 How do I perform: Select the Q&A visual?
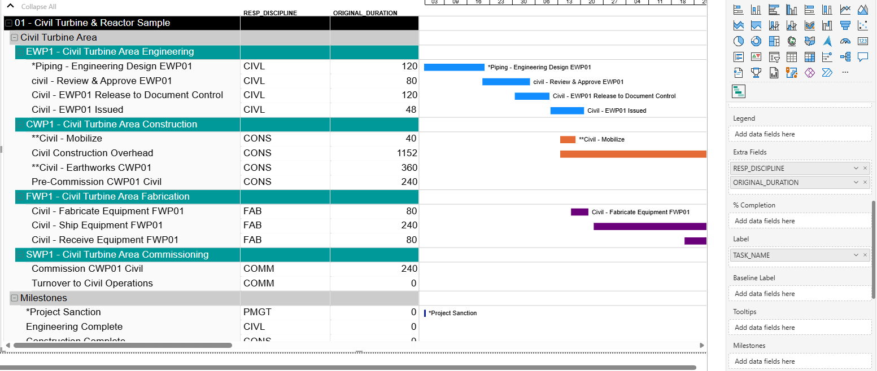pyautogui.click(x=863, y=56)
